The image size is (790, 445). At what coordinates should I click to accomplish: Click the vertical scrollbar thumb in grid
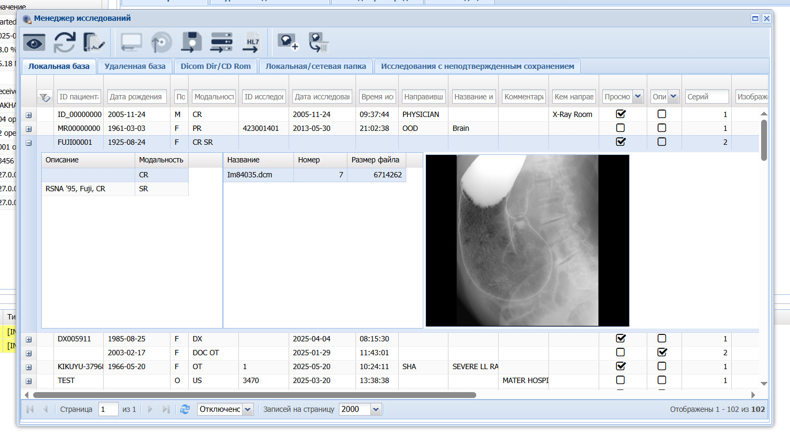[764, 140]
